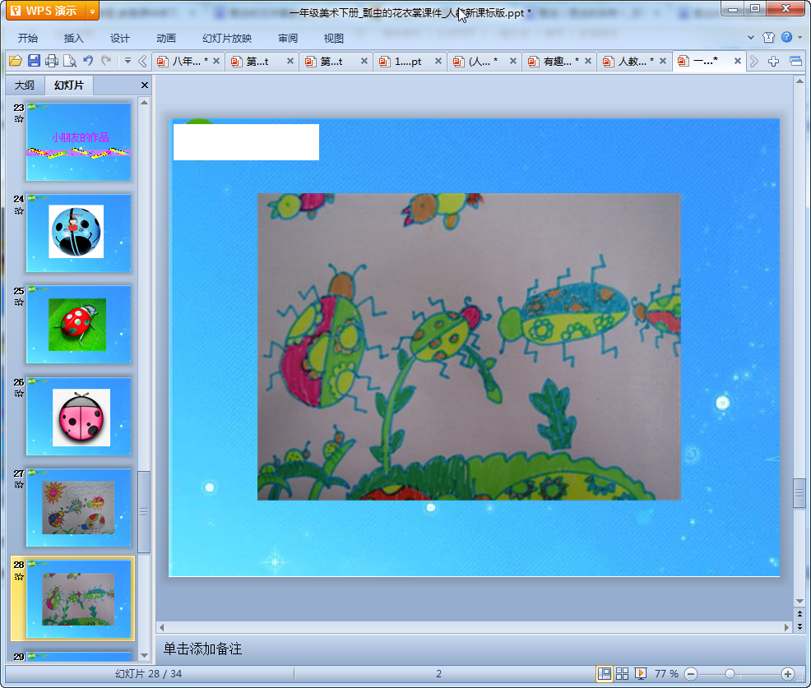811x688 pixels.
Task: Open the 设计 ribbon tab
Action: [119, 39]
